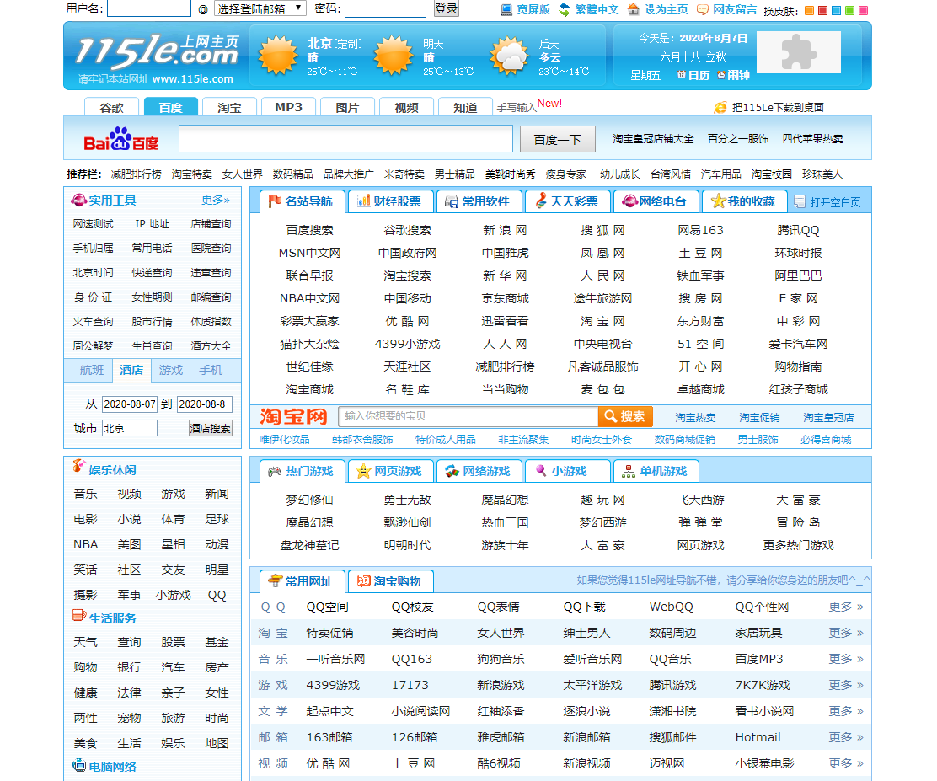Click the gamepad icon on 热门游戏

(x=275, y=472)
